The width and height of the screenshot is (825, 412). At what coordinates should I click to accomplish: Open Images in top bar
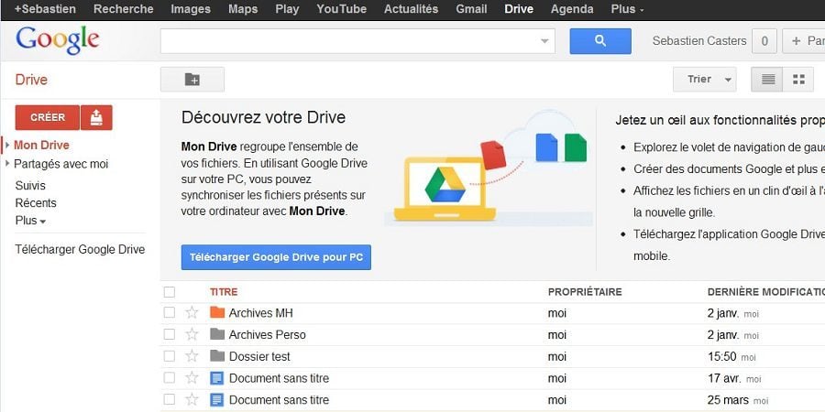point(191,9)
